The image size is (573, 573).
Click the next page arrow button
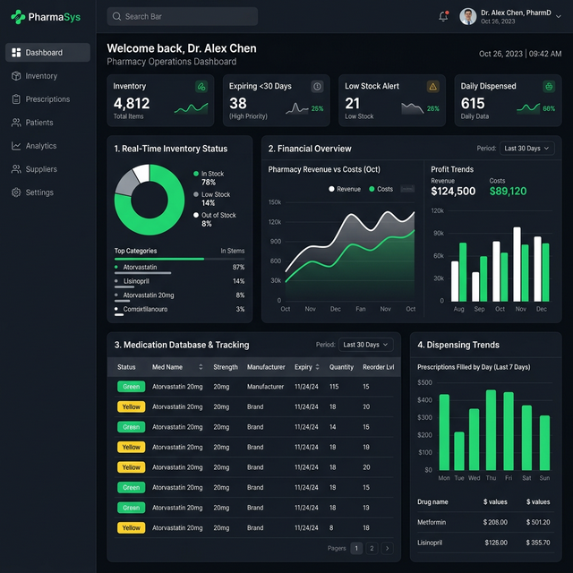(x=387, y=548)
